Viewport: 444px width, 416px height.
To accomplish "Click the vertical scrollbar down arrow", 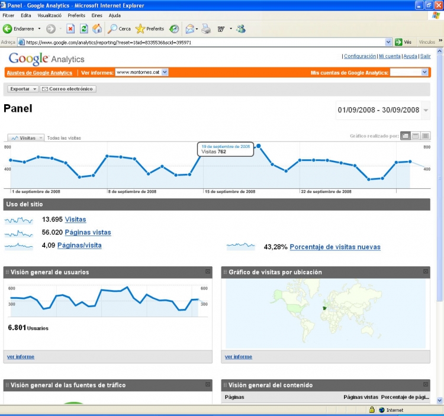I will point(439,401).
